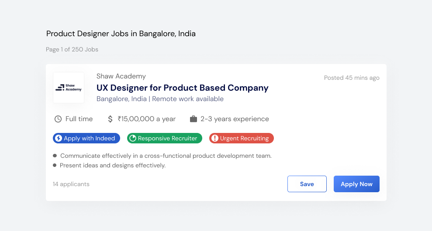Click the Shaw Academy company logo
The height and width of the screenshot is (231, 432).
[69, 88]
